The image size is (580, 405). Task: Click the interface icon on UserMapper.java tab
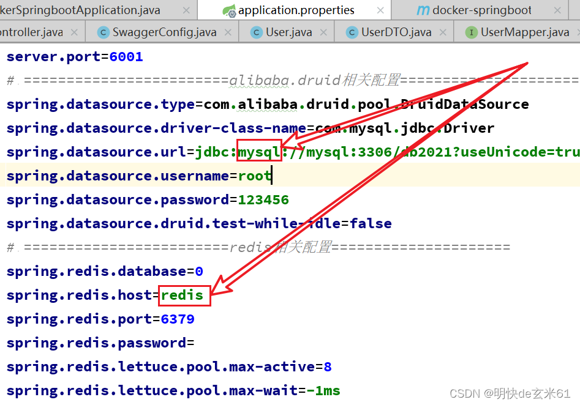[471, 32]
